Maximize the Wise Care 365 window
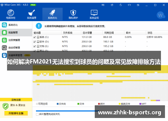Screen dimensions: 168x121 (x=155, y=5)
